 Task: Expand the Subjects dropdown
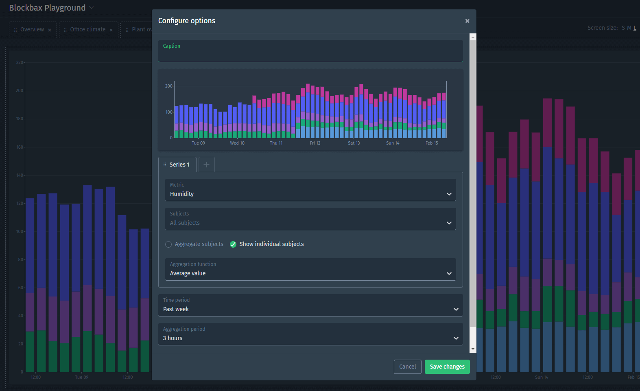pos(310,219)
